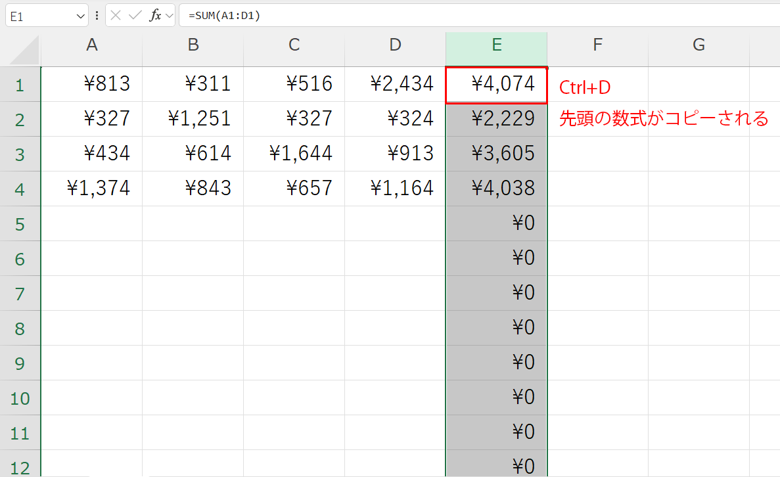This screenshot has width=780, height=477.
Task: Select column A header
Action: [92, 45]
